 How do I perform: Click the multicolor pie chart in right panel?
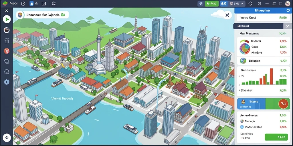pos(245,48)
